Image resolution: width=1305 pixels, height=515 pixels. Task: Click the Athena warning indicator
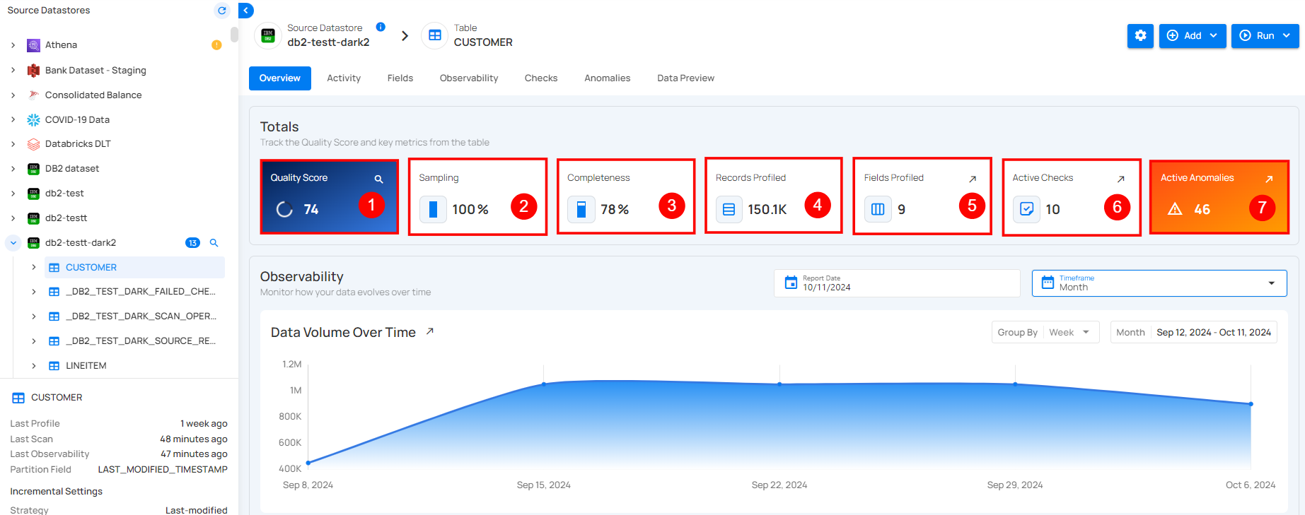216,45
